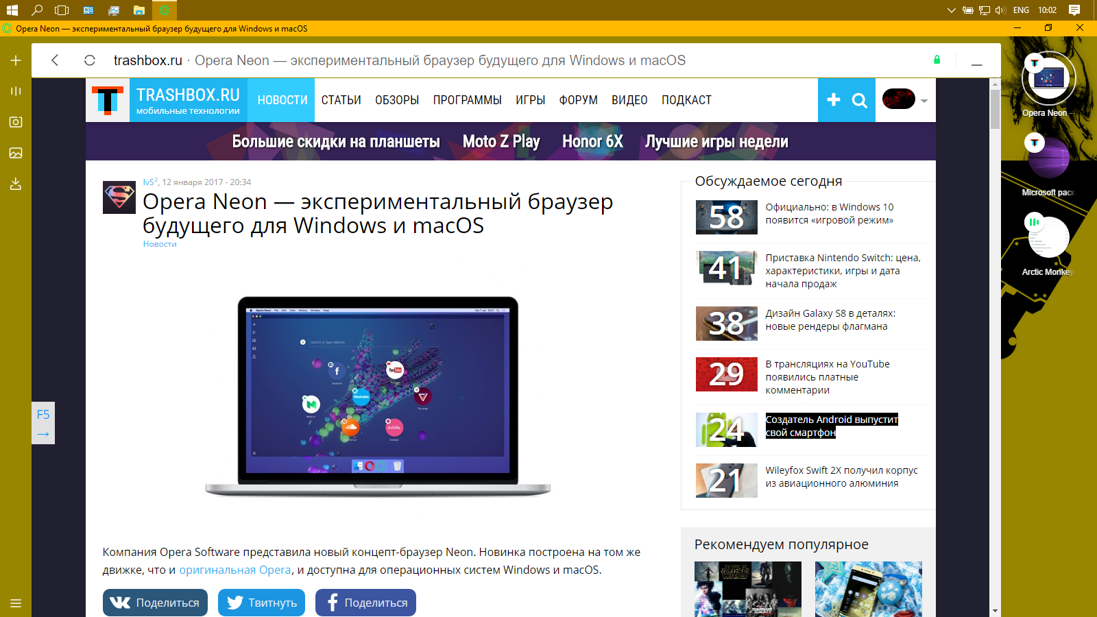Screen dimensions: 1097x617
Task: Open Opera Neon hamburger menu
Action: pyautogui.click(x=16, y=603)
